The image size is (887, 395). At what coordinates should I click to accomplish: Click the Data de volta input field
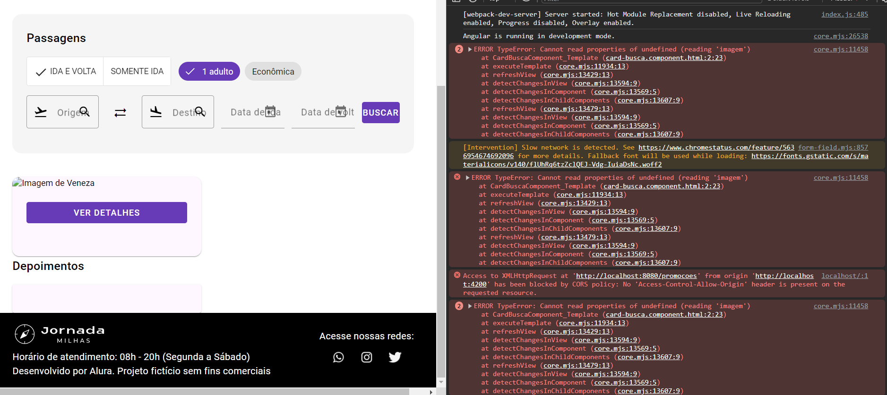click(323, 112)
